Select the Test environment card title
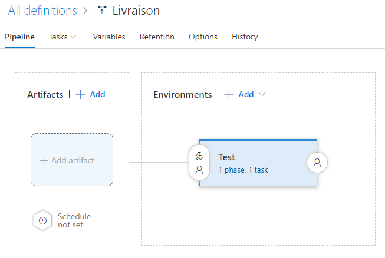The height and width of the screenshot is (258, 385). coord(226,157)
